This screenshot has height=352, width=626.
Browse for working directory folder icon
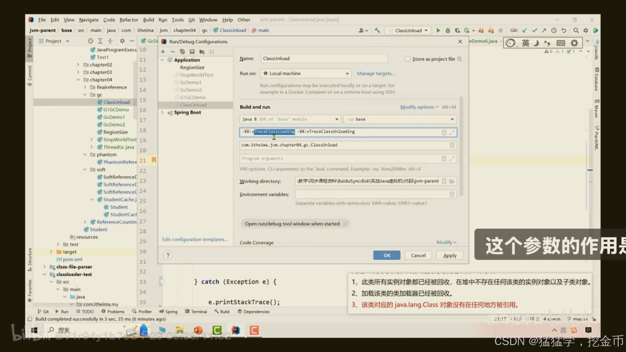(452, 181)
